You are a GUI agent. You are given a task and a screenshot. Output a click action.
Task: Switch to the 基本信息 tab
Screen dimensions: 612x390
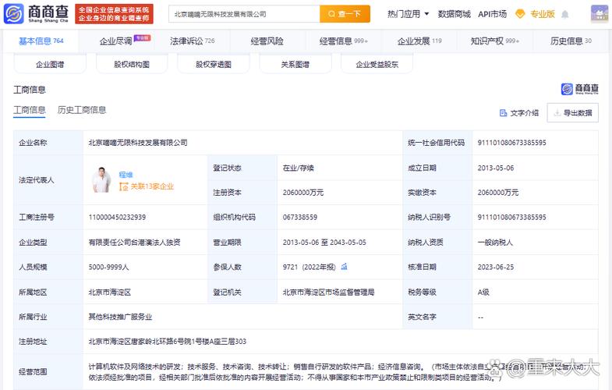click(x=41, y=41)
